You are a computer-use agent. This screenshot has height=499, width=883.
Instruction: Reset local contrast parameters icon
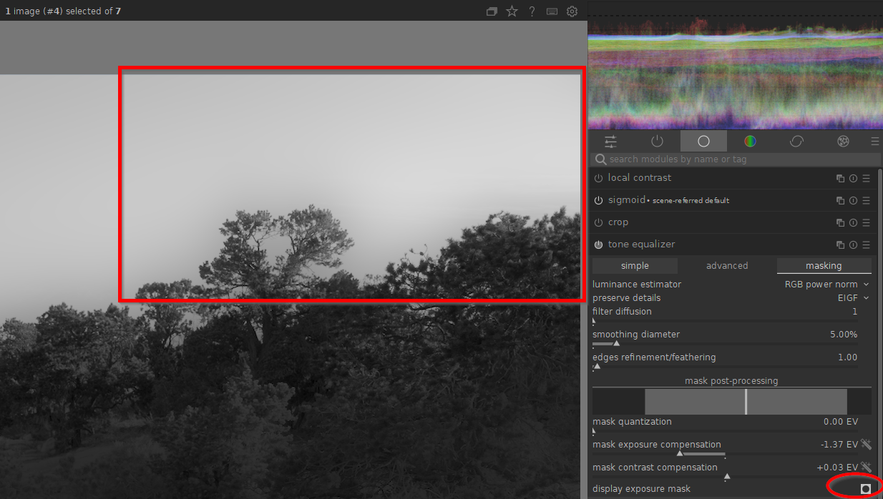[x=853, y=178]
